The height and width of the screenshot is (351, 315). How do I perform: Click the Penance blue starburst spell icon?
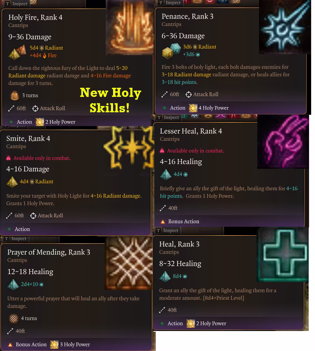pyautogui.click(x=285, y=27)
